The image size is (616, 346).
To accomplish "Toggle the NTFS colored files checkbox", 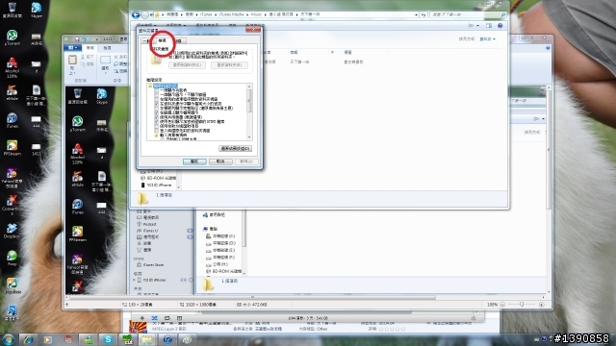I will tap(156, 122).
